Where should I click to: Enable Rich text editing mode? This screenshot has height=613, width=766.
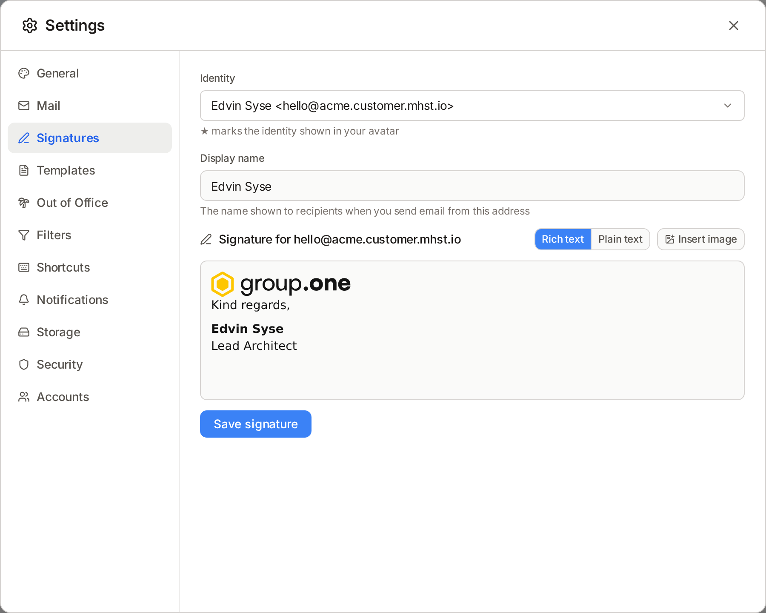click(x=563, y=239)
